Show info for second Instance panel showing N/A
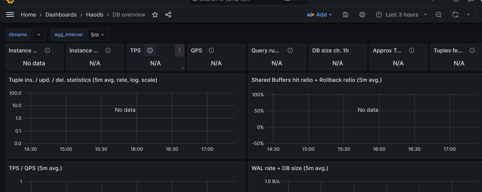 pos(108,50)
